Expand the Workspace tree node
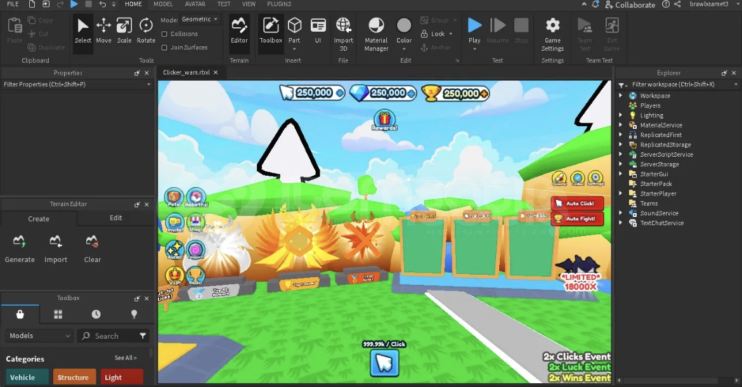Image resolution: width=742 pixels, height=387 pixels. (621, 96)
